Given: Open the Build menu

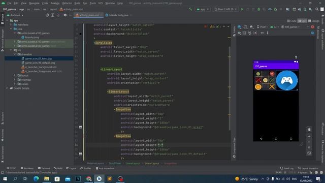Looking at the screenshot, I should point(77,4).
